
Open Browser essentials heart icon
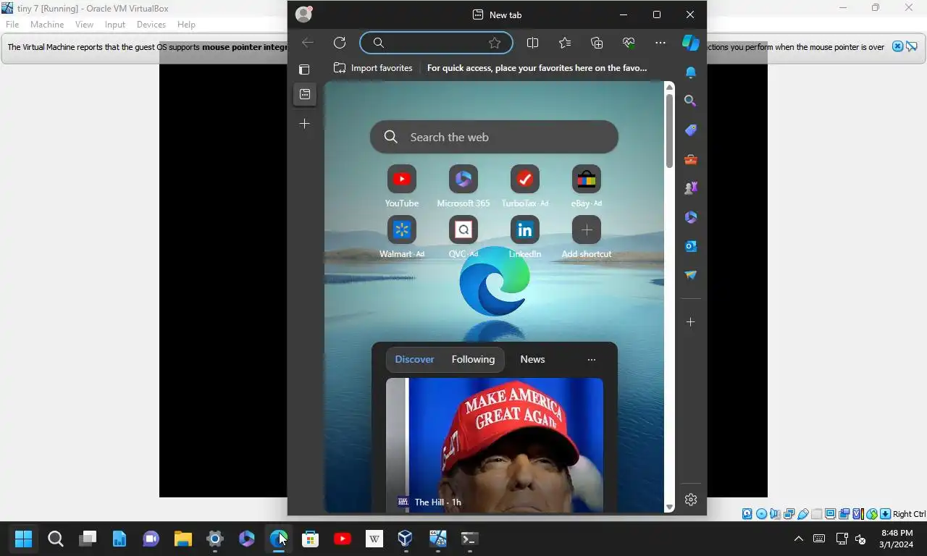tap(629, 43)
